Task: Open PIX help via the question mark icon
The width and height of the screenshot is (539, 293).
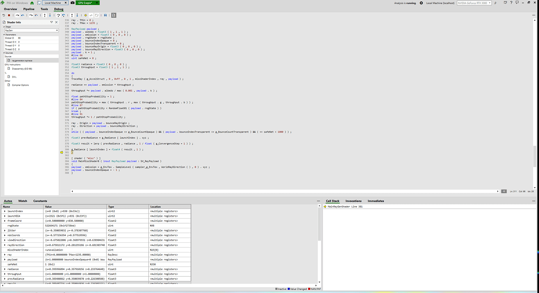Action: (x=511, y=3)
